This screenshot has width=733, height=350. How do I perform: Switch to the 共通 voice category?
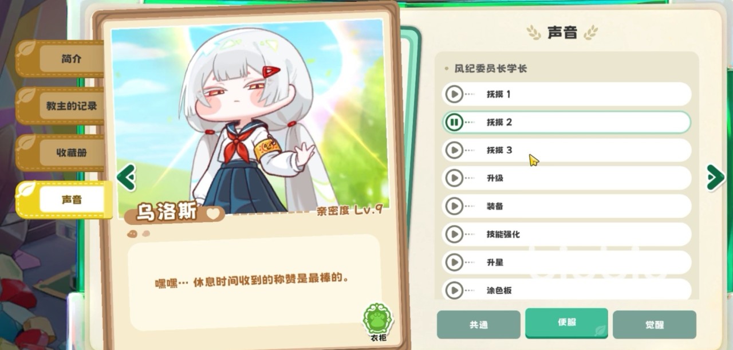coord(479,325)
